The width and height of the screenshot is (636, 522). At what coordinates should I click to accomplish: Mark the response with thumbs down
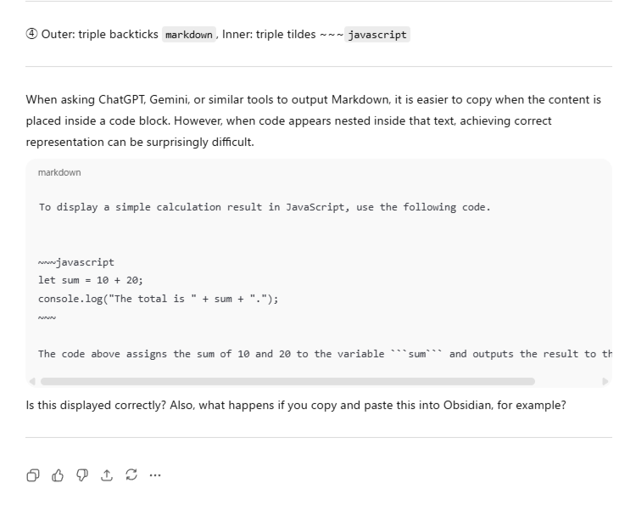click(82, 475)
